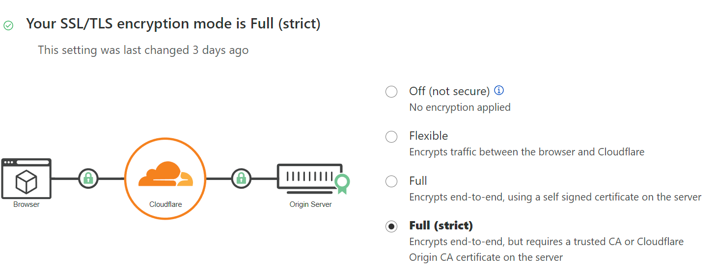Click the "last changed 3 days ago" text
Screen dimensions: 717x275
pyautogui.click(x=143, y=50)
